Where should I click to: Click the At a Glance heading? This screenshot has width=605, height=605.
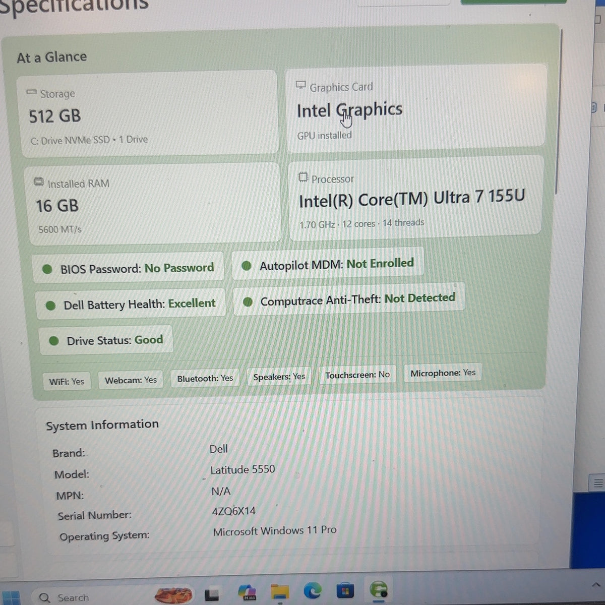point(51,57)
